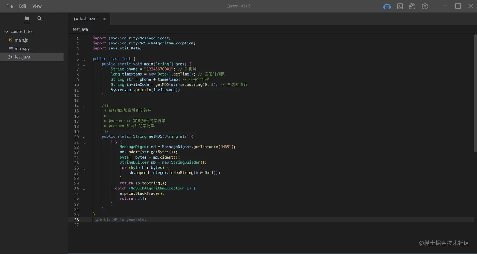Open the sidebar search magnifier icon
This screenshot has width=477, height=254.
(x=39, y=19)
